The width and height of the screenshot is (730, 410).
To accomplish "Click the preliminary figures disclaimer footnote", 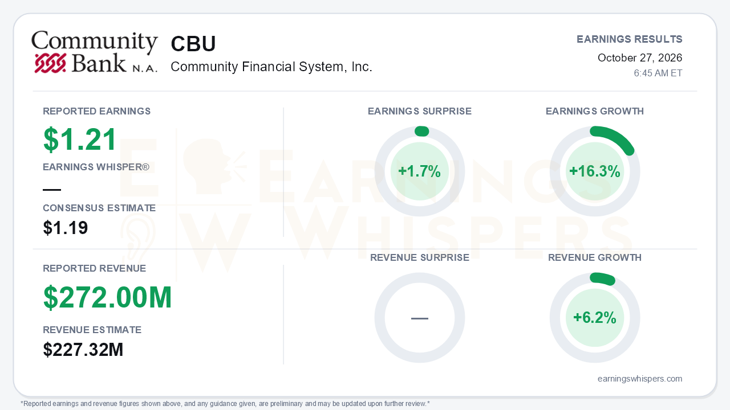I will [225, 404].
